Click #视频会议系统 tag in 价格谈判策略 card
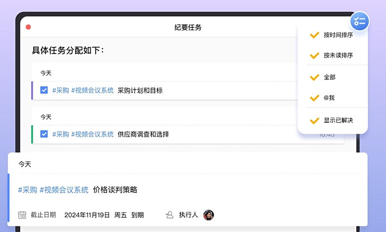 pyautogui.click(x=64, y=190)
